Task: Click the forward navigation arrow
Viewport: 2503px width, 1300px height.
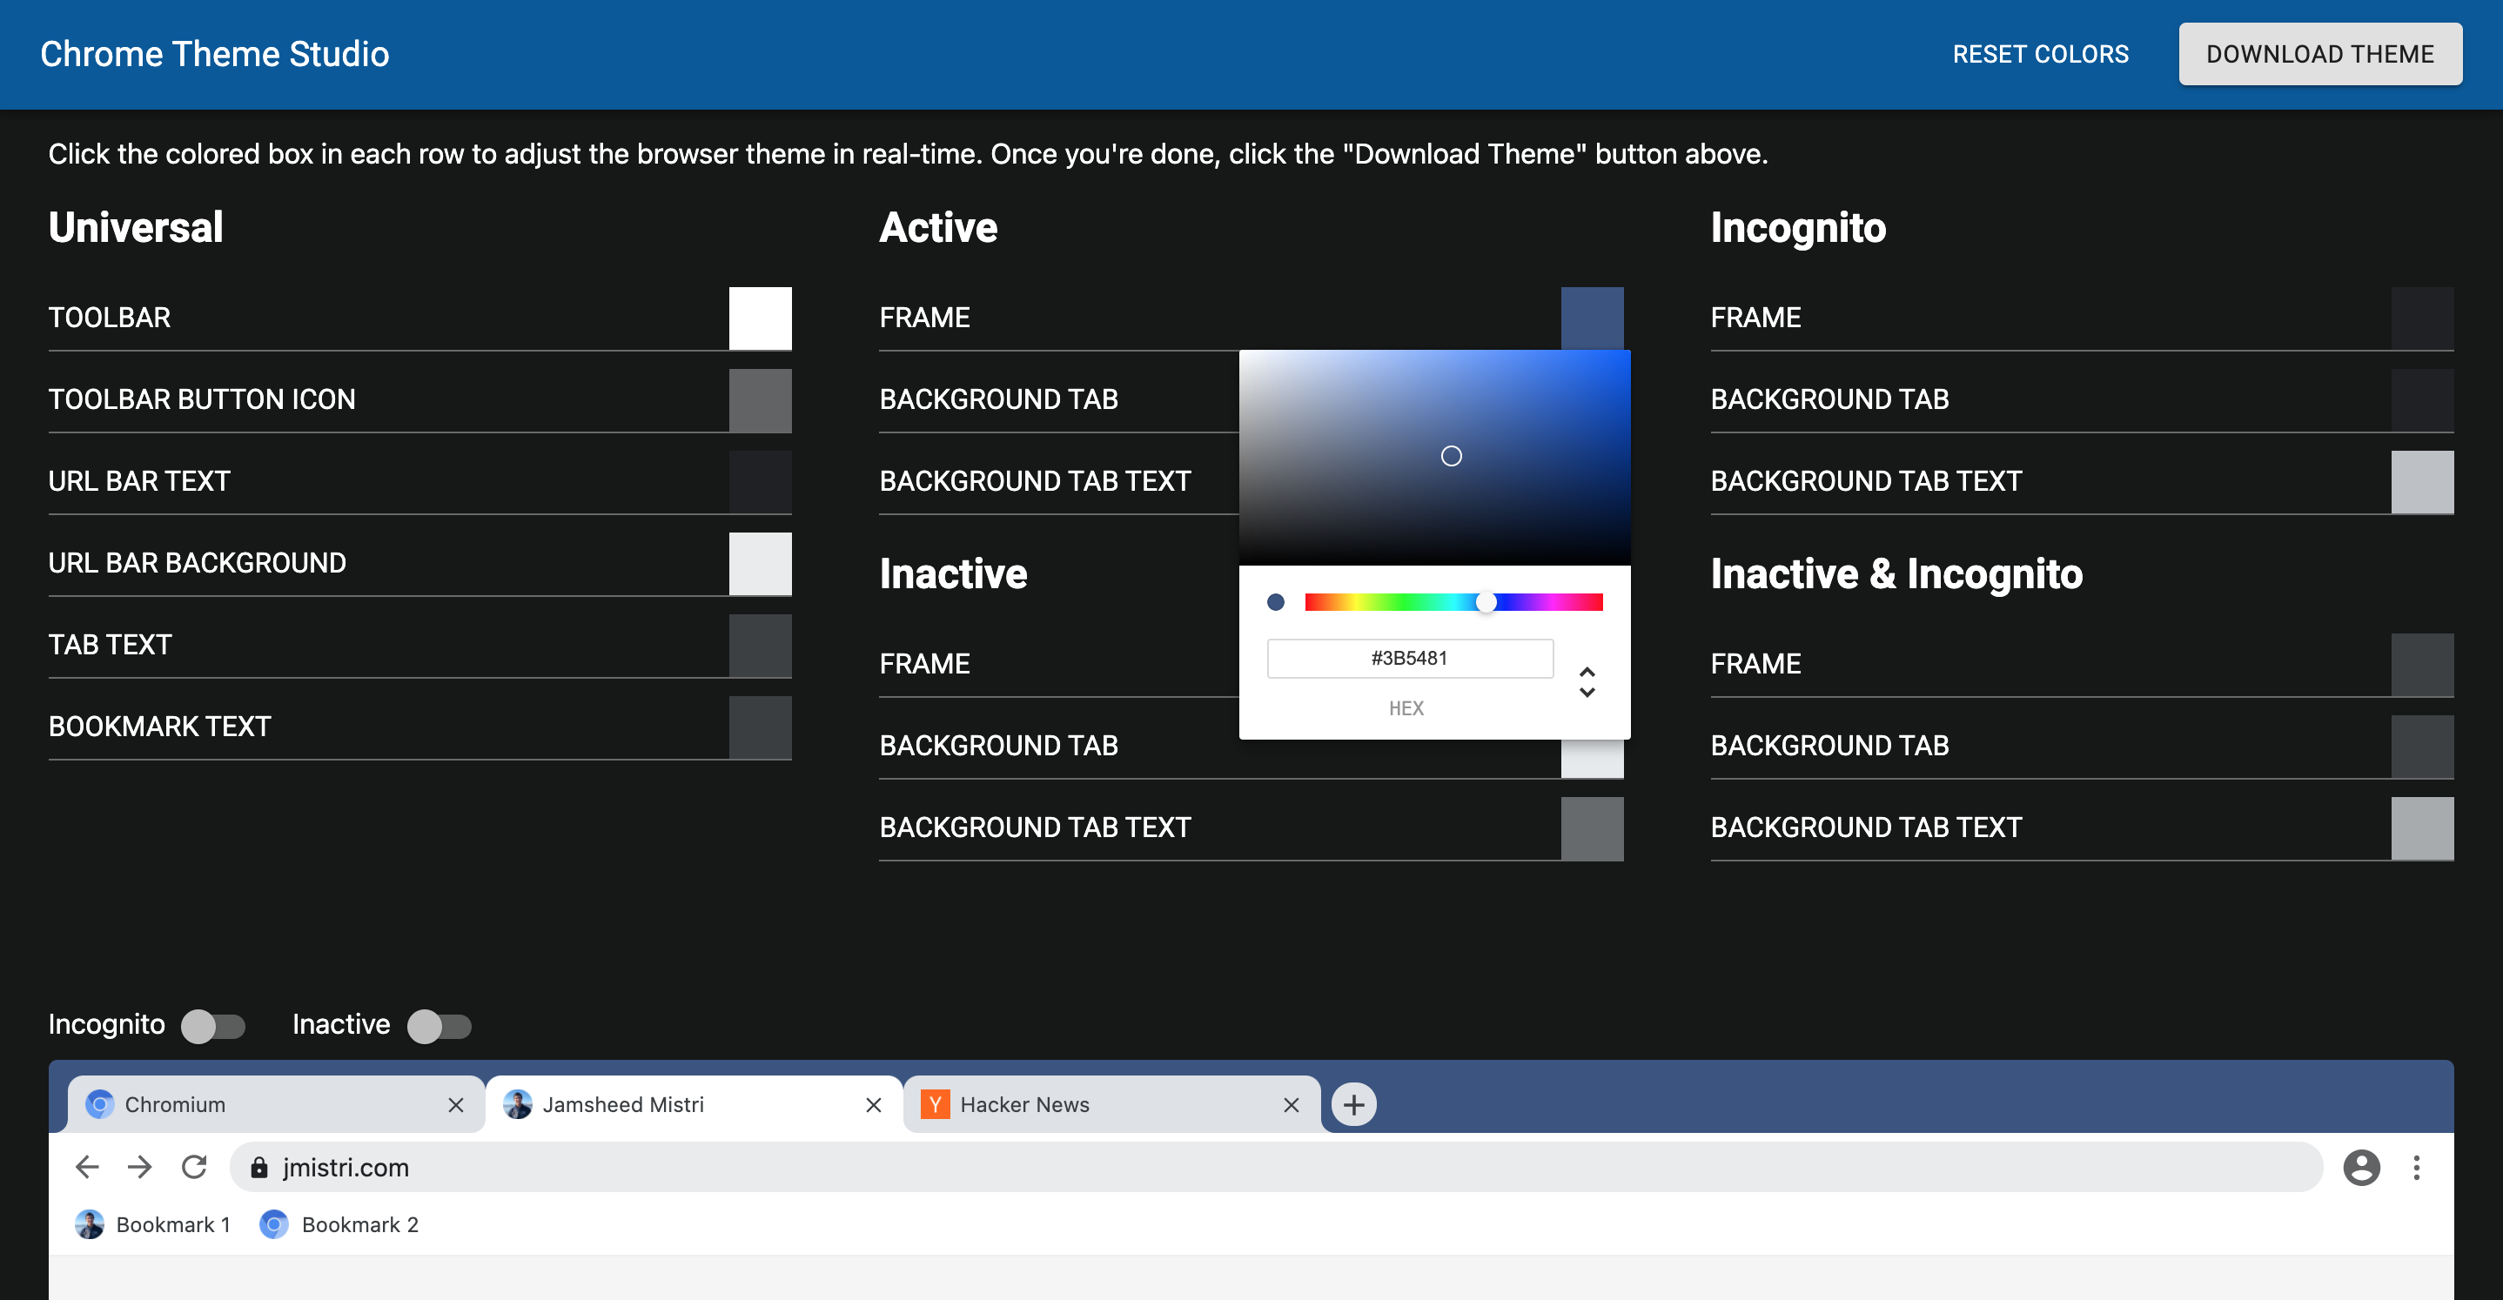Action: [x=140, y=1167]
